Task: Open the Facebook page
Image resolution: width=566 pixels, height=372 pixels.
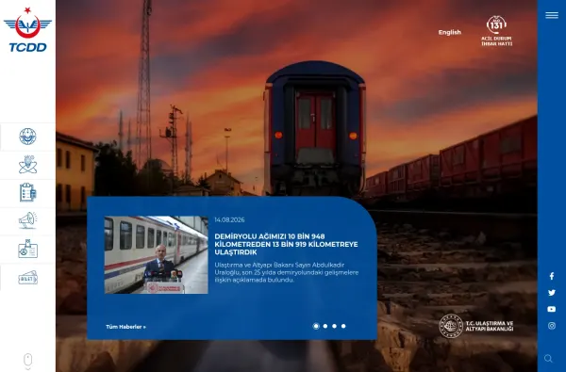Action: [552, 276]
